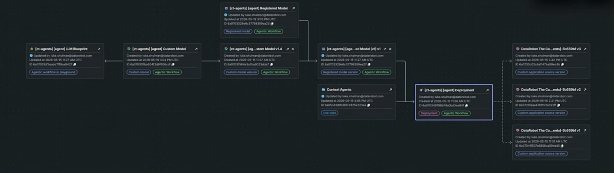Viewport: 614px width, 173px height.
Task: Click the Use case tag
Action: [x=329, y=113]
